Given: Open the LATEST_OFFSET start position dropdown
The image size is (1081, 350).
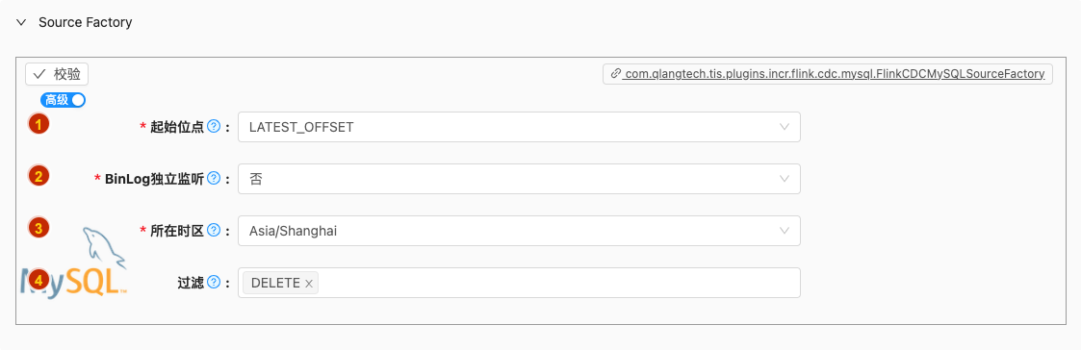Looking at the screenshot, I should point(519,127).
